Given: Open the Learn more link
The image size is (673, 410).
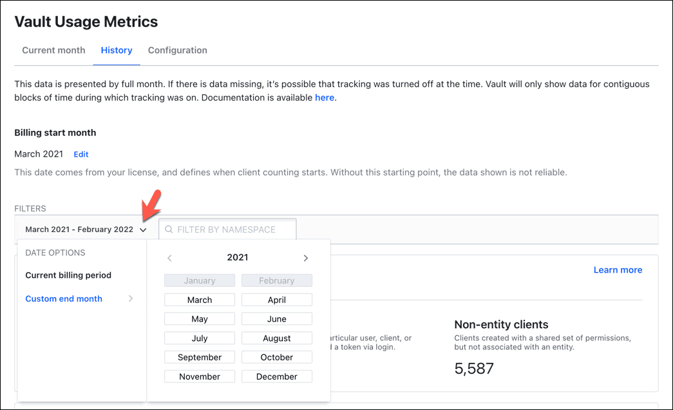Looking at the screenshot, I should 618,269.
